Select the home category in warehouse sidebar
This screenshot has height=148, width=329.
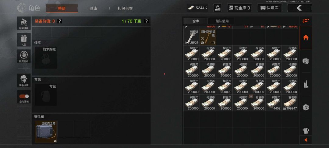coord(306,37)
